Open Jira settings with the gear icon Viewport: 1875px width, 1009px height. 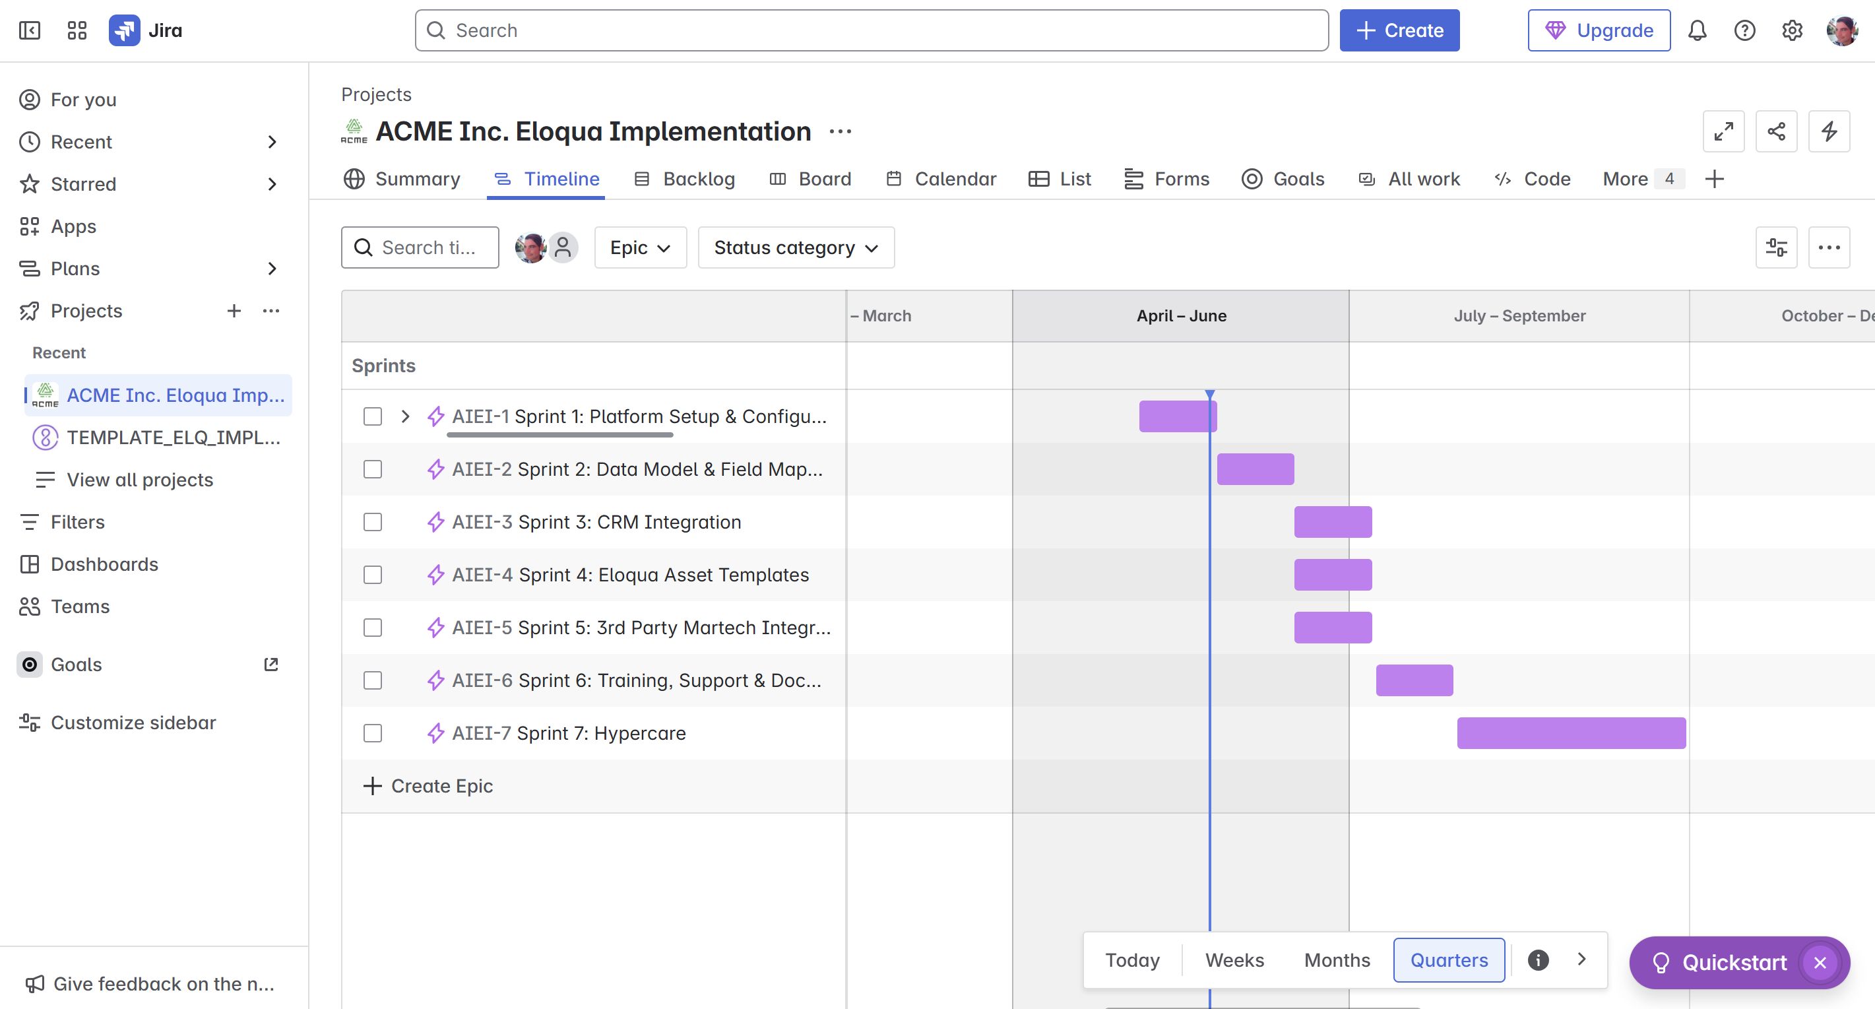pyautogui.click(x=1792, y=30)
